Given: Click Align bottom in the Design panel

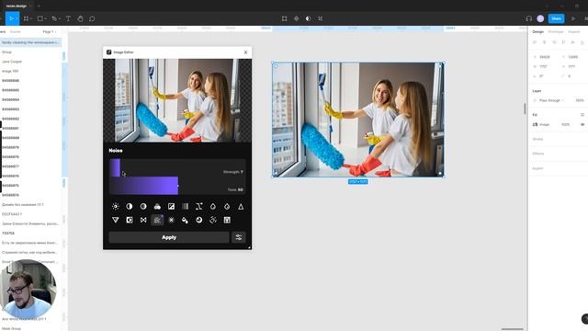Looking at the screenshot, I should pos(582,42).
